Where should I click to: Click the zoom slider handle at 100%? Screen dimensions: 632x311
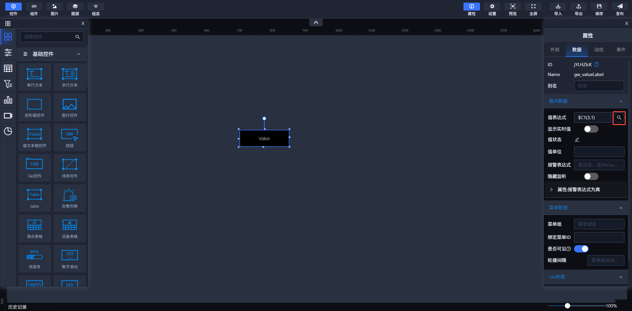pos(567,306)
